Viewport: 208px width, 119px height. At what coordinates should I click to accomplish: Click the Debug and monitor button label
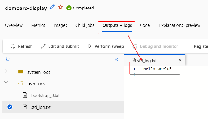point(159,46)
